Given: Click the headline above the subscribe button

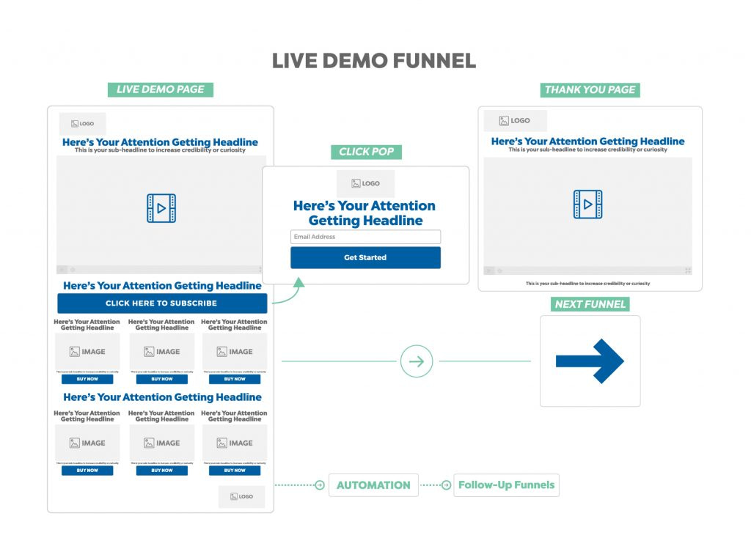Looking at the screenshot, I should pos(162,286).
